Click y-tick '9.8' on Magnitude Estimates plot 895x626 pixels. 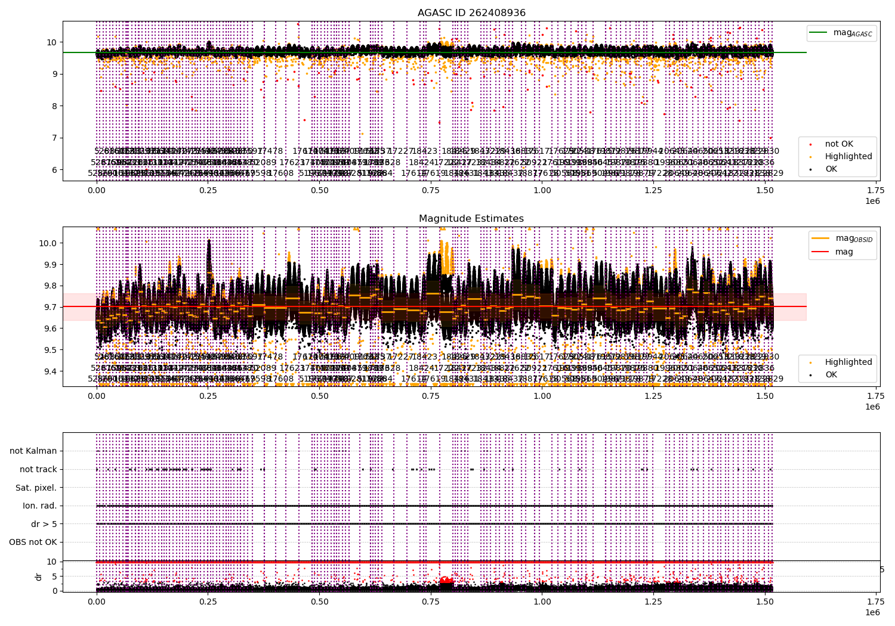tap(51, 286)
